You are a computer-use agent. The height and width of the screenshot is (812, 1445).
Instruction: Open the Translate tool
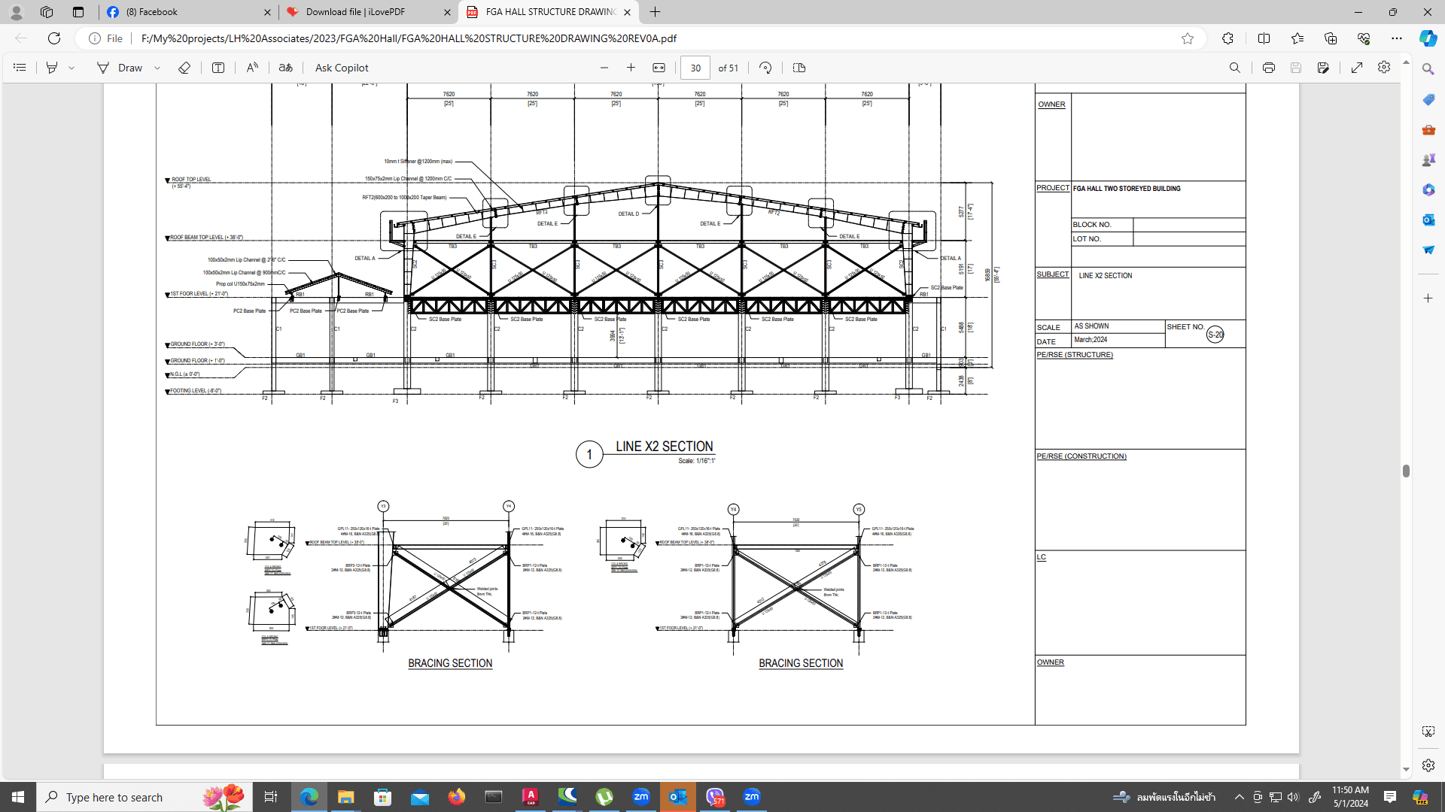pos(285,68)
